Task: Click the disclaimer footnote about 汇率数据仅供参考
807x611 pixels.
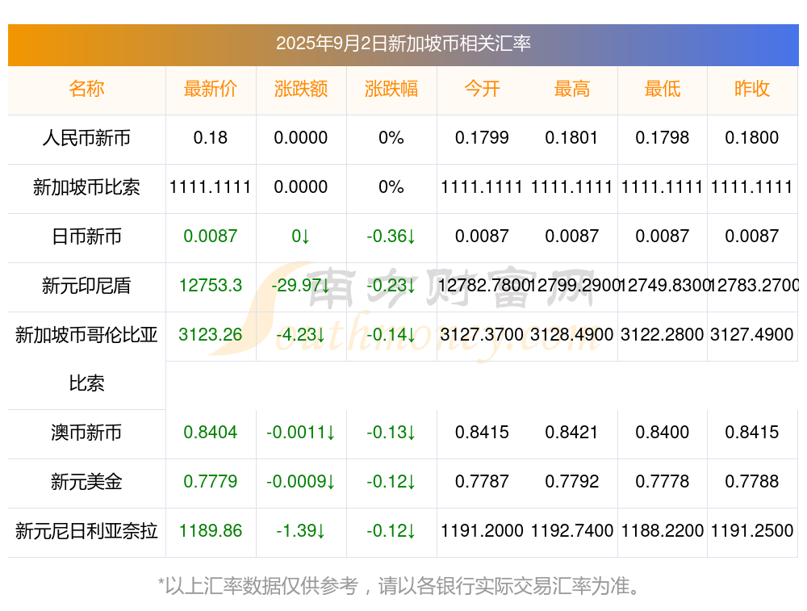Action: point(399,586)
